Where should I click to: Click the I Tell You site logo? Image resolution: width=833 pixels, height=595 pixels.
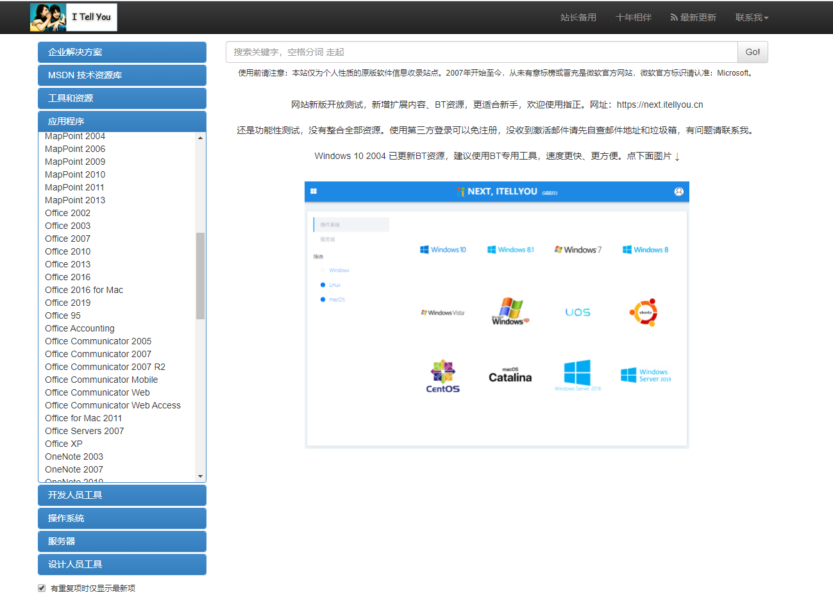74,17
